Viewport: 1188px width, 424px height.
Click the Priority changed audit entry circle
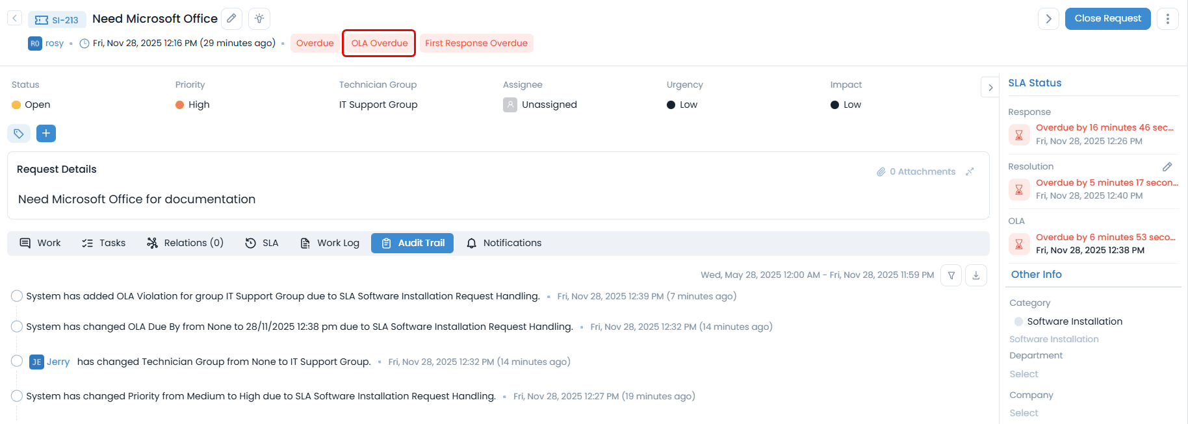(17, 396)
